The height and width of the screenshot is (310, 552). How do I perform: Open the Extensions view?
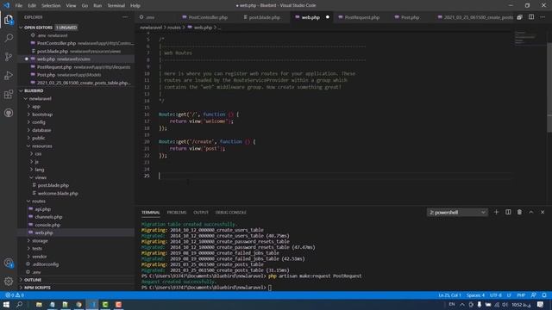point(9,94)
